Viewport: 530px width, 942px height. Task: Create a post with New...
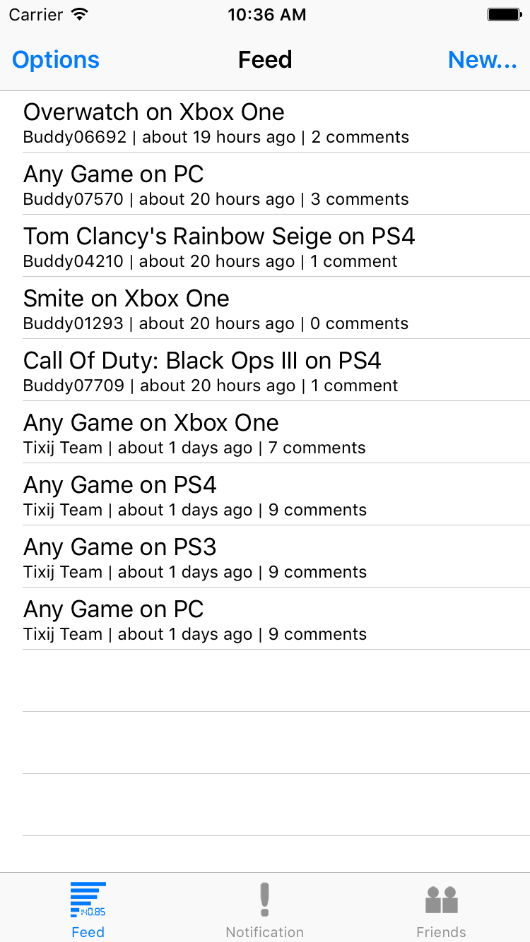(483, 60)
